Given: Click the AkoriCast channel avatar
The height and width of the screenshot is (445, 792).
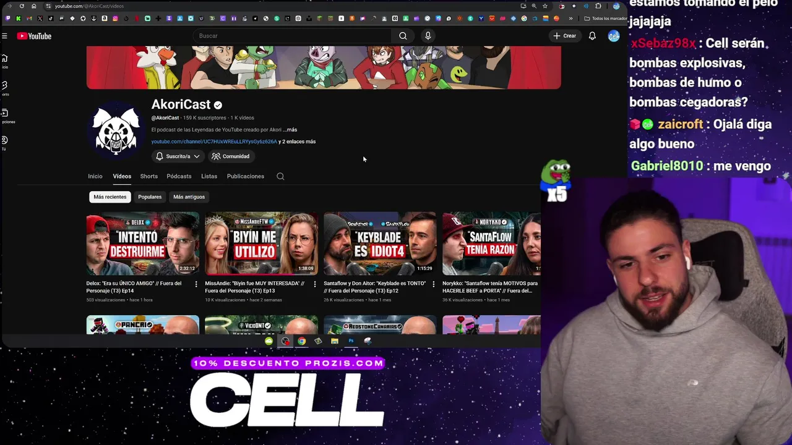Looking at the screenshot, I should coord(116,130).
